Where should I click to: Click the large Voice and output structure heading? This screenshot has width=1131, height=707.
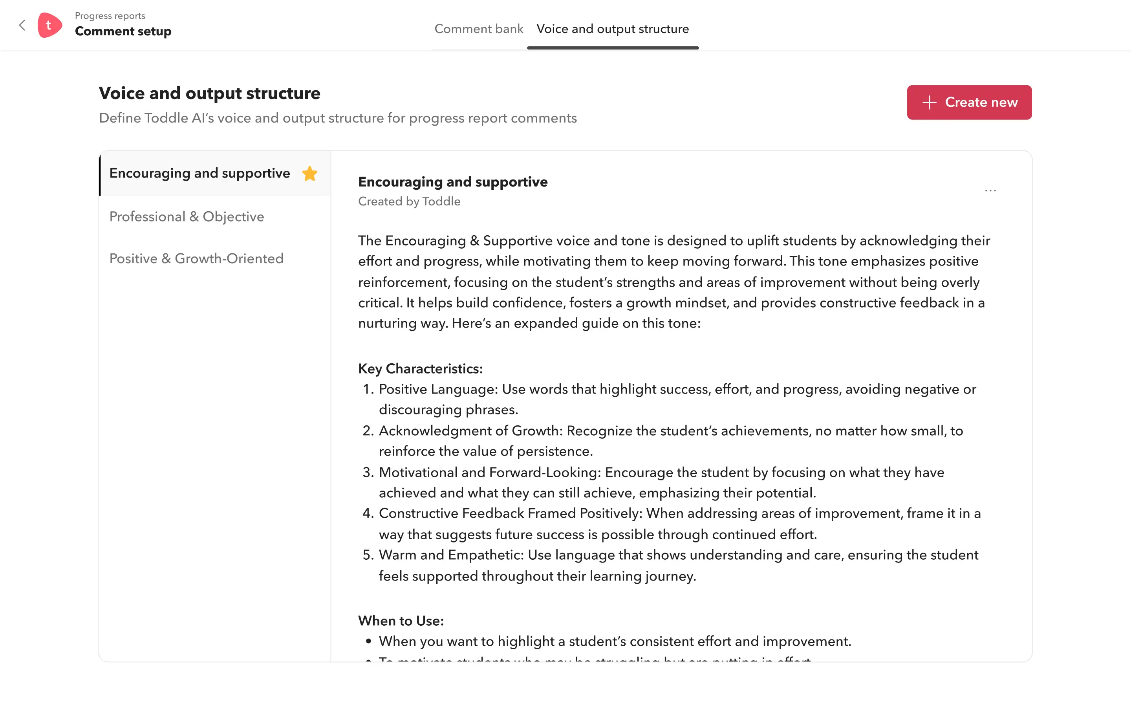[x=209, y=93]
